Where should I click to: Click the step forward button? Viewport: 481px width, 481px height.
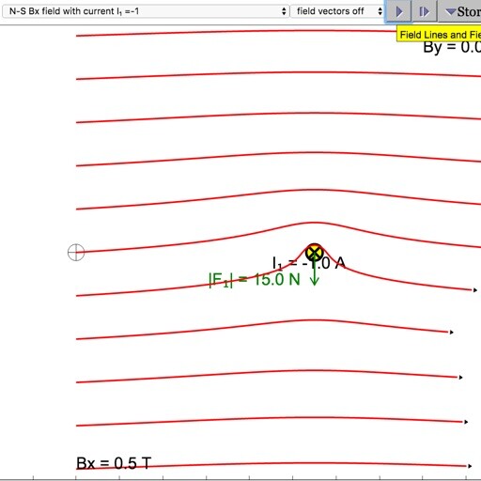click(x=424, y=11)
